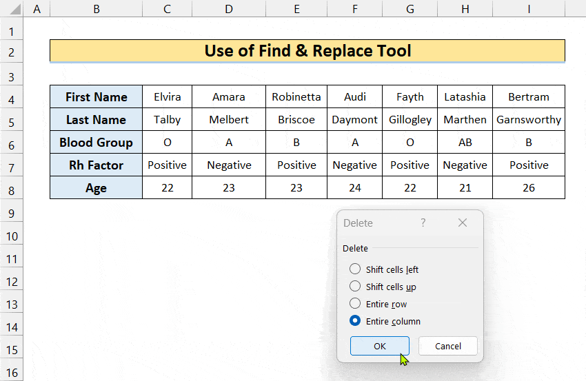Select row 4 header

[12, 100]
